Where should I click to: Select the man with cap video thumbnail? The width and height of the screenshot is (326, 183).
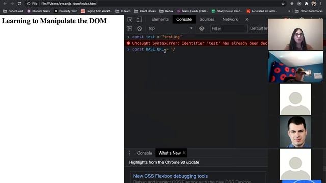(295, 67)
